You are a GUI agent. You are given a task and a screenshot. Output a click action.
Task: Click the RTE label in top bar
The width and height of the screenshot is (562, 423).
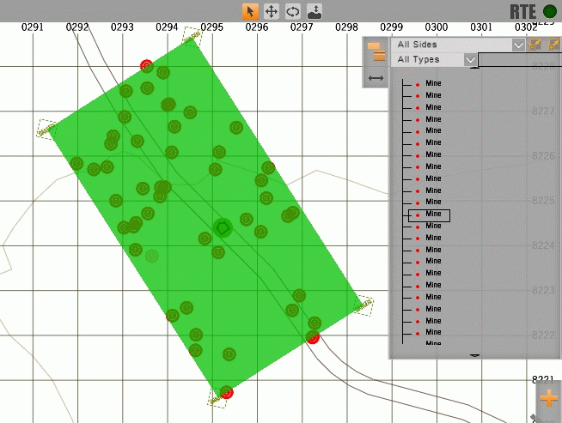(522, 11)
